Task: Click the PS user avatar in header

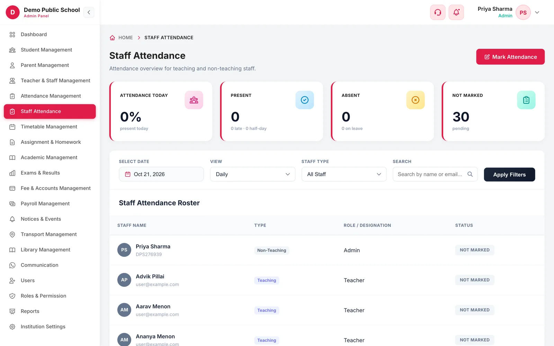Action: [x=523, y=12]
